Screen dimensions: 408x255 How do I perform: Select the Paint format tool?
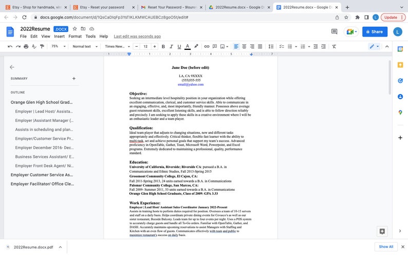tap(42, 47)
